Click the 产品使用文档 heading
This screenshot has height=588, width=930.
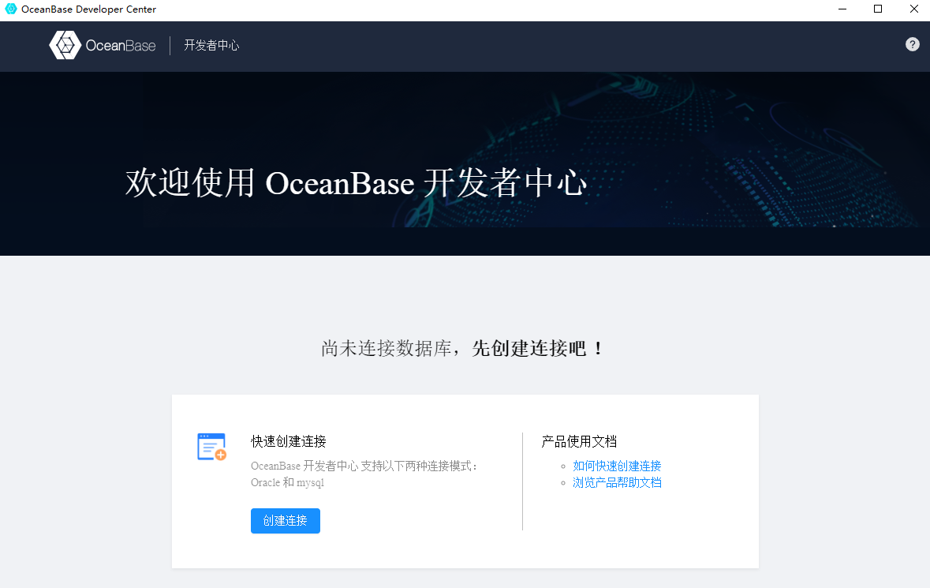point(579,441)
